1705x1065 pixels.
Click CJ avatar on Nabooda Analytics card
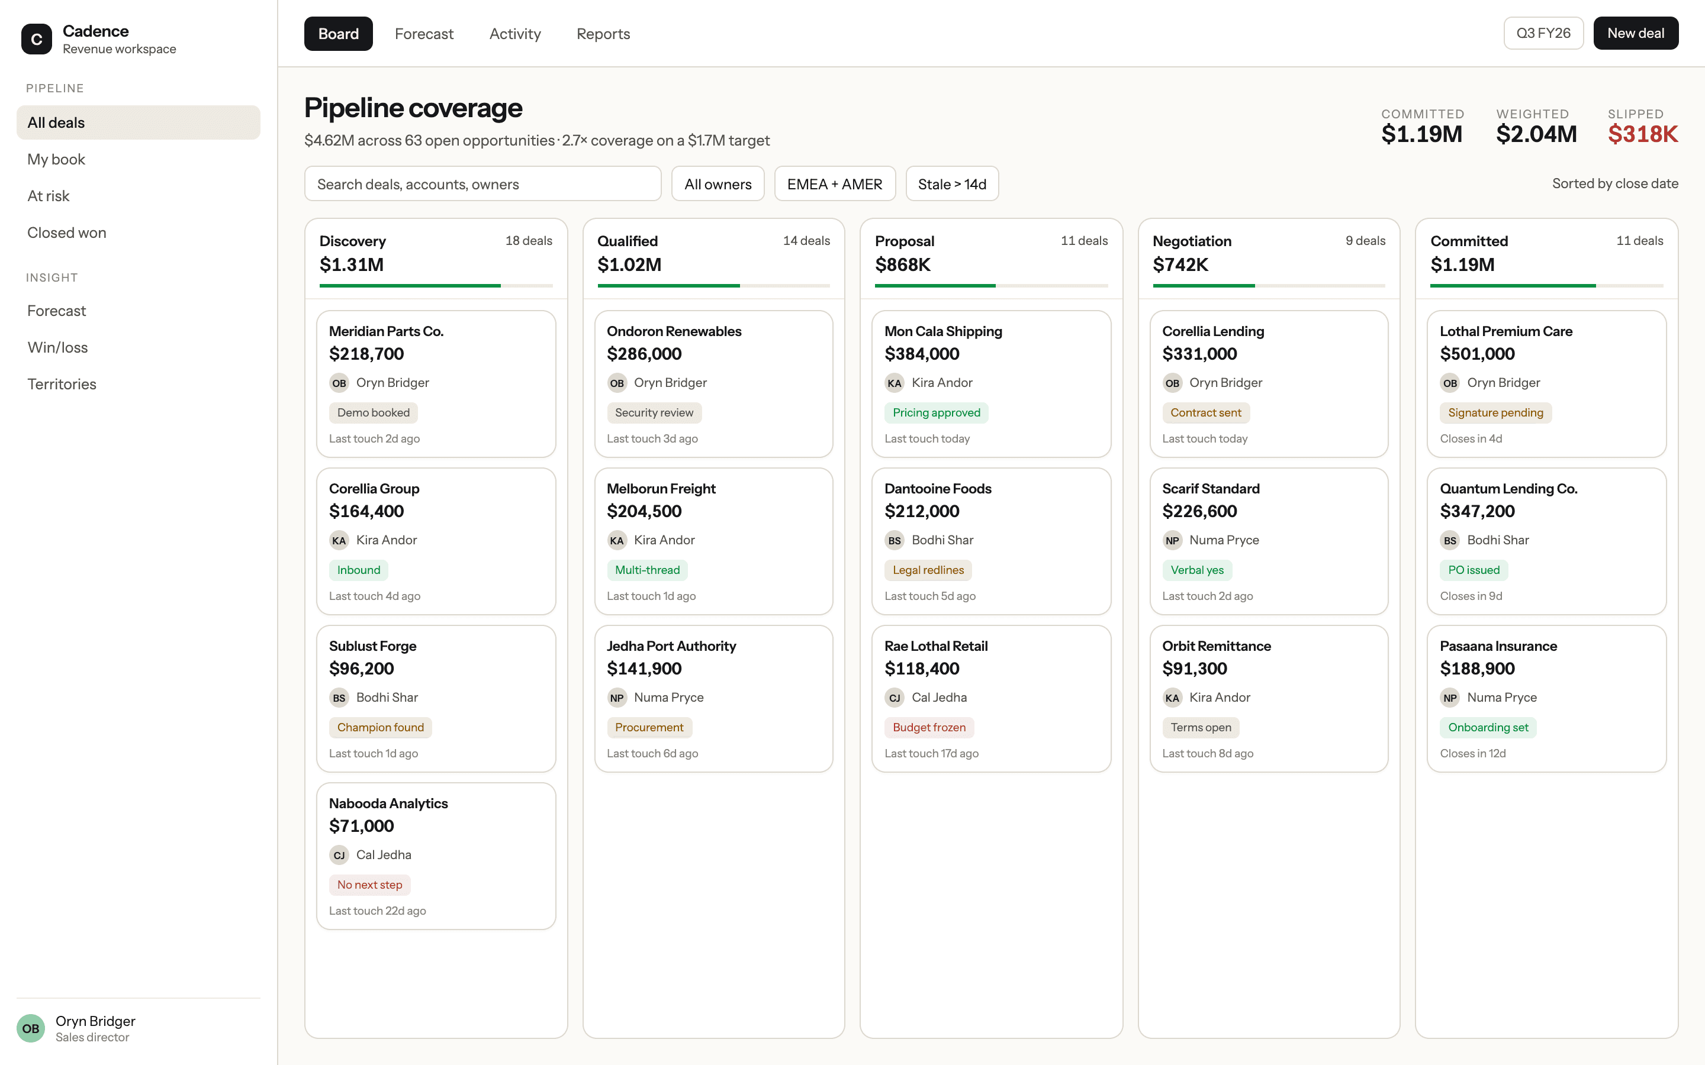pyautogui.click(x=339, y=854)
